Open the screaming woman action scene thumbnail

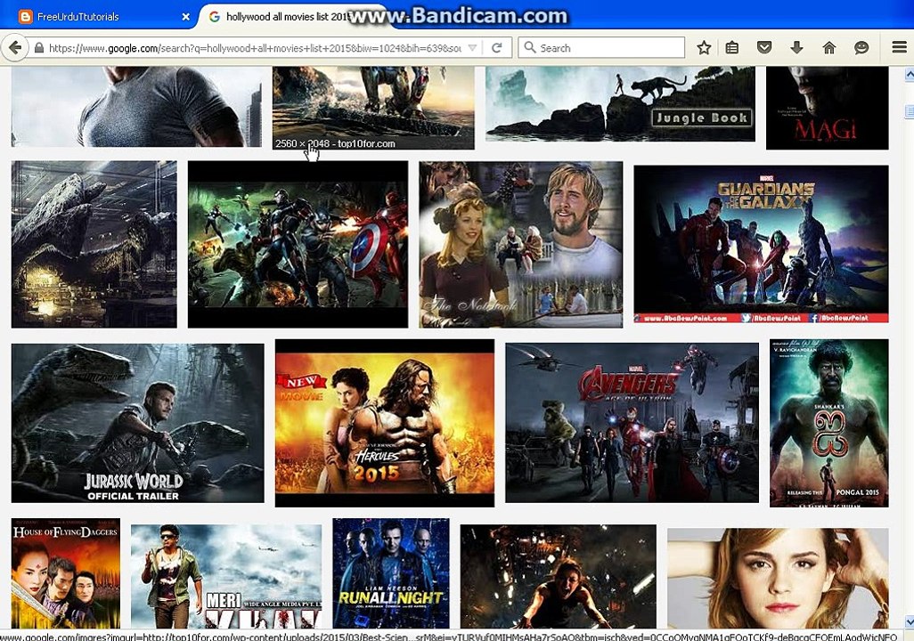[x=559, y=576]
